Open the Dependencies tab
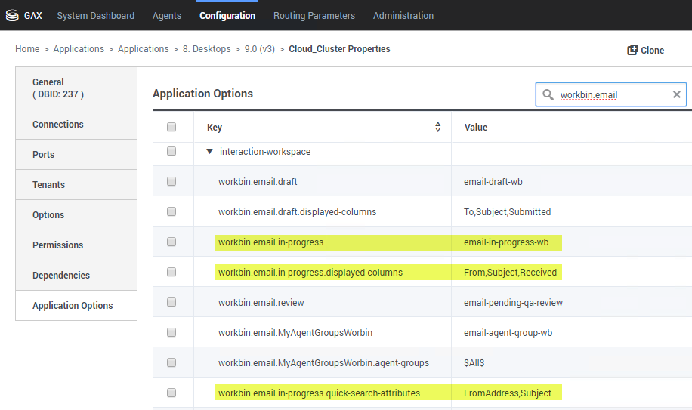The image size is (692, 410). 61,276
